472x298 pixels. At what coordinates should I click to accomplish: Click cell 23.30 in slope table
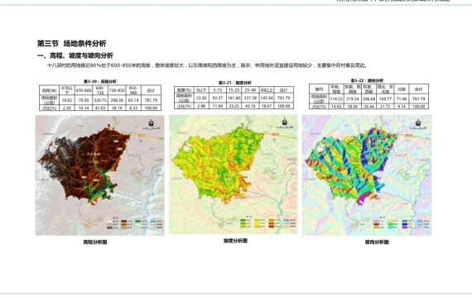coord(201,99)
